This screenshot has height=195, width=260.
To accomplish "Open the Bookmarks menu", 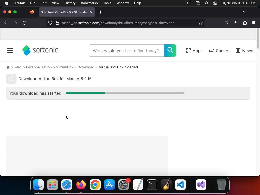I will point(89,3).
